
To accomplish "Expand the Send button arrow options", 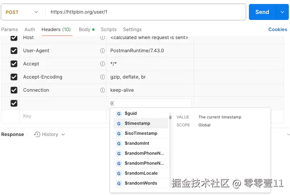I will click(x=281, y=12).
